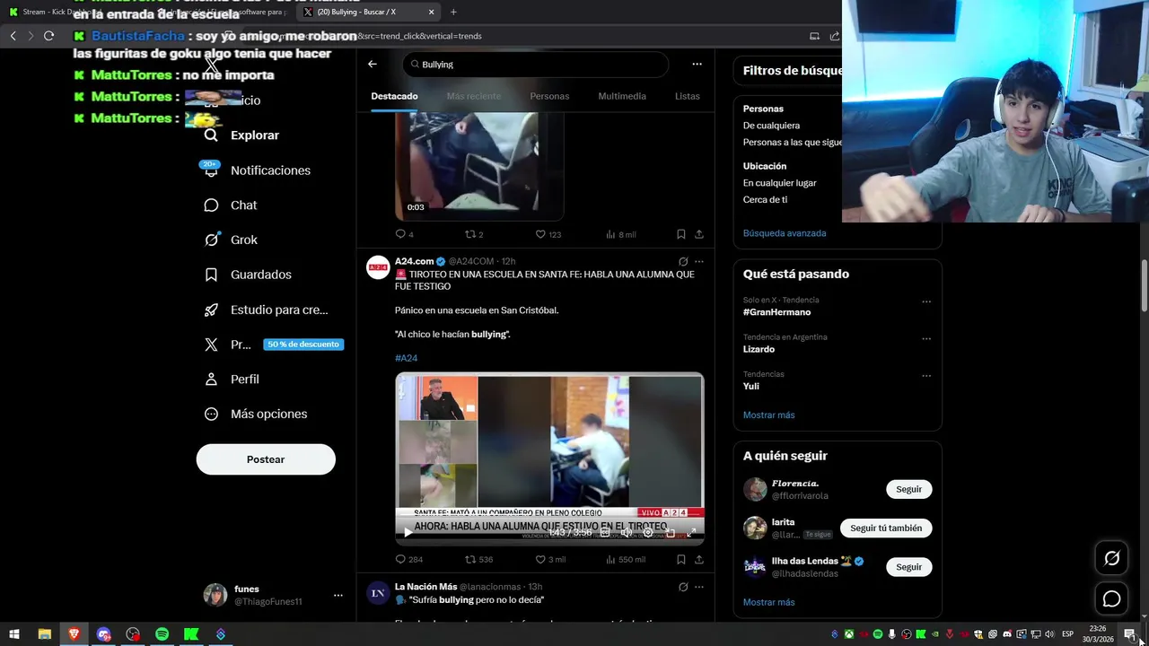The image size is (1149, 646).
Task: Click Mostrar más under trends
Action: [x=768, y=415]
